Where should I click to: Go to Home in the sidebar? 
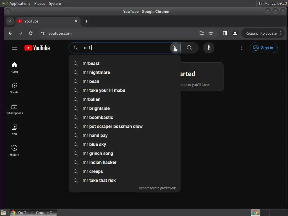[14, 67]
